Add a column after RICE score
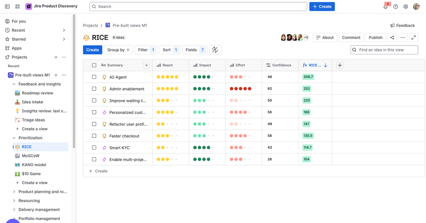This screenshot has height=223, width=426. 339,65
